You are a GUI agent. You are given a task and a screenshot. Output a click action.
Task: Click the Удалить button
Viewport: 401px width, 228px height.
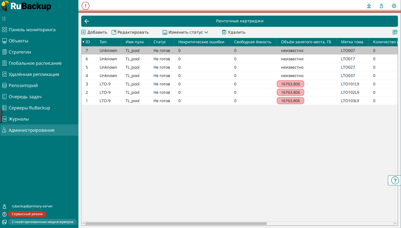(234, 32)
